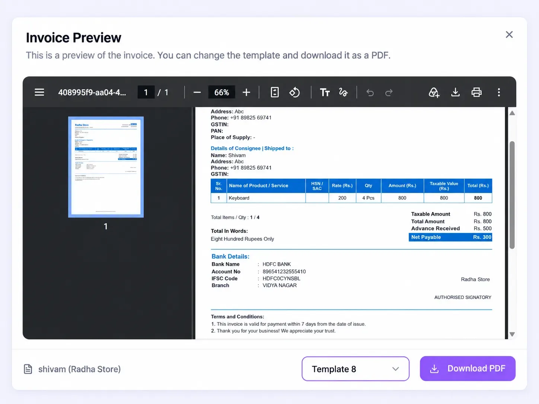
Task: Click the vertical scrollbar thumb
Action: [512, 195]
